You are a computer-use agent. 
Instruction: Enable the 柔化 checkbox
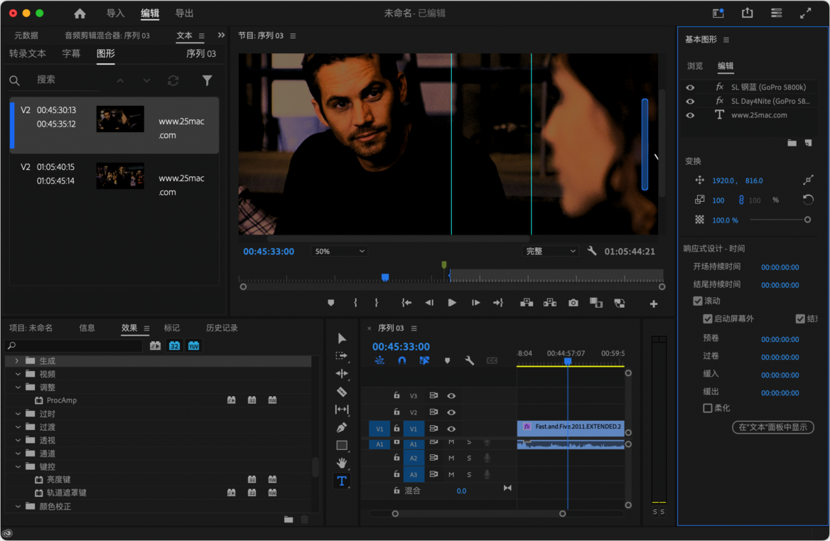707,408
